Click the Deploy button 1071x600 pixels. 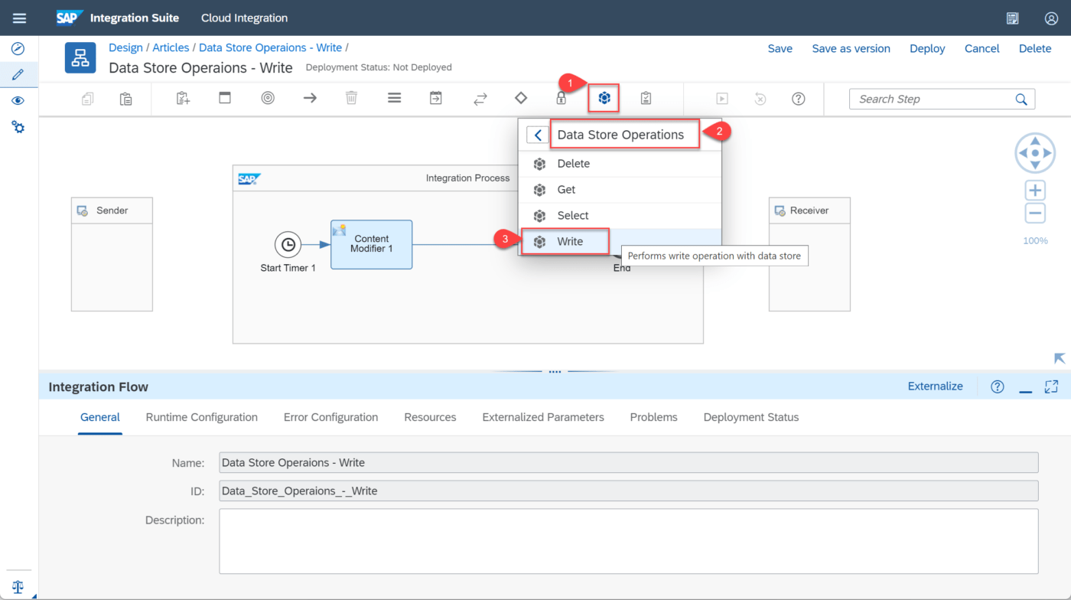[927, 48]
